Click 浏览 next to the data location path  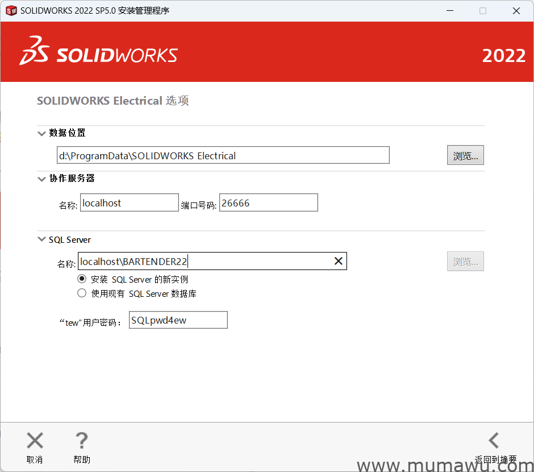point(465,155)
